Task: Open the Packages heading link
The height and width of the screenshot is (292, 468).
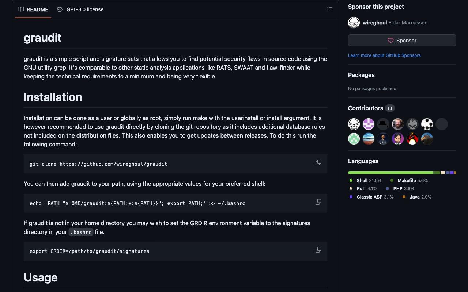Action: coord(361,75)
